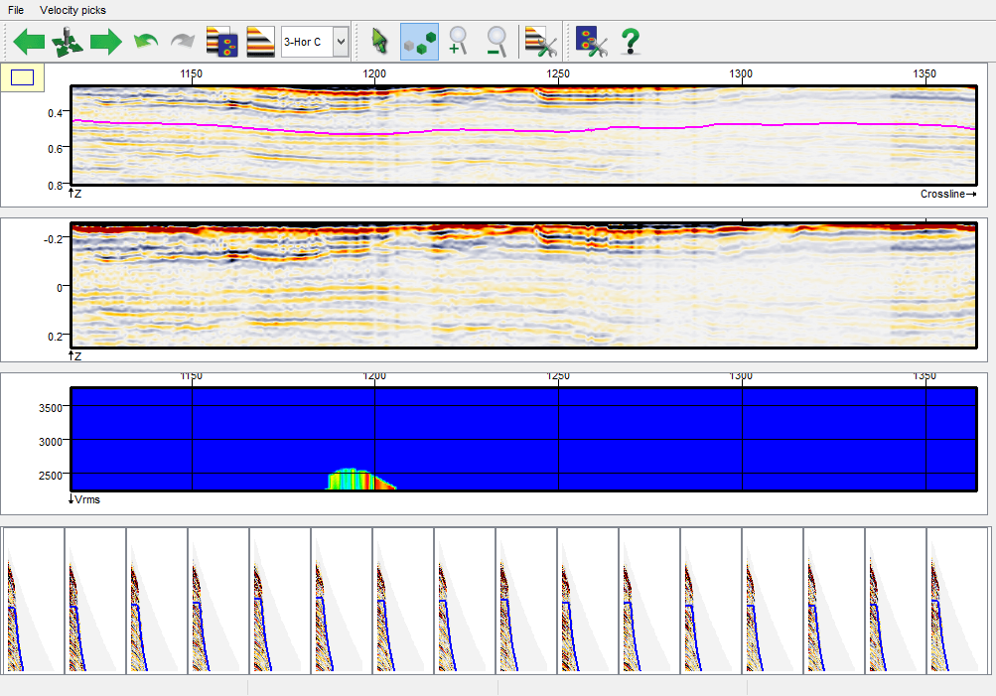Screen dimensions: 996x696
Task: Click the green left arrow to go to previous line
Action: click(29, 42)
